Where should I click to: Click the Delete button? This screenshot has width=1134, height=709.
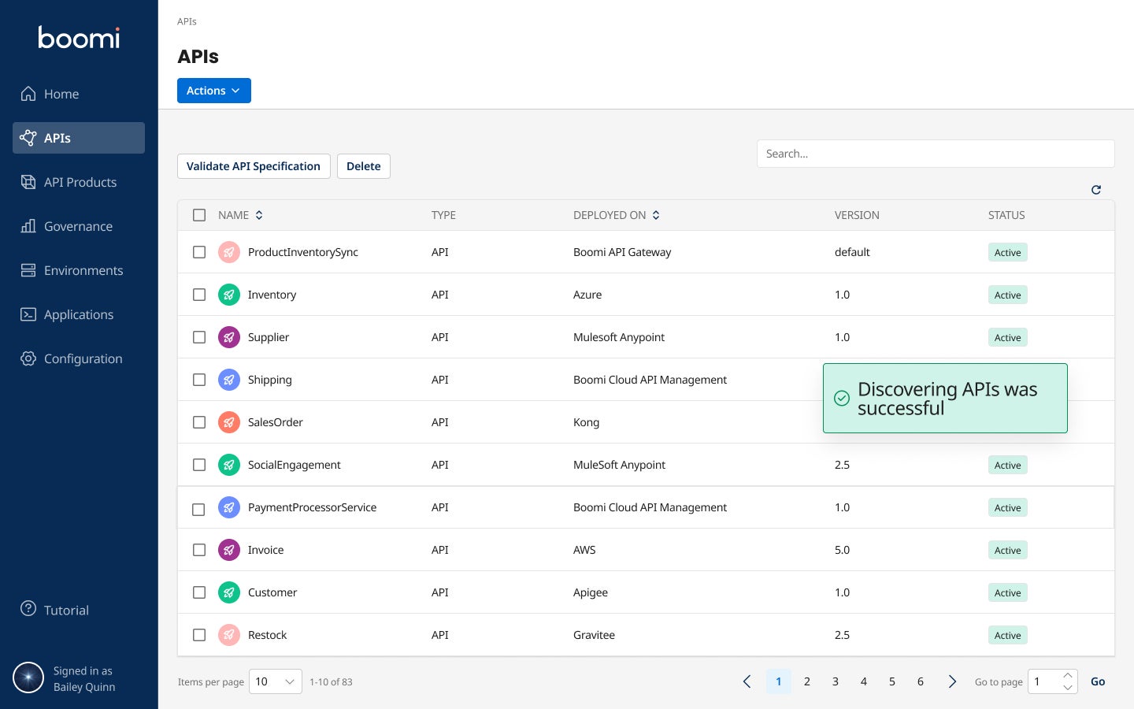(364, 166)
